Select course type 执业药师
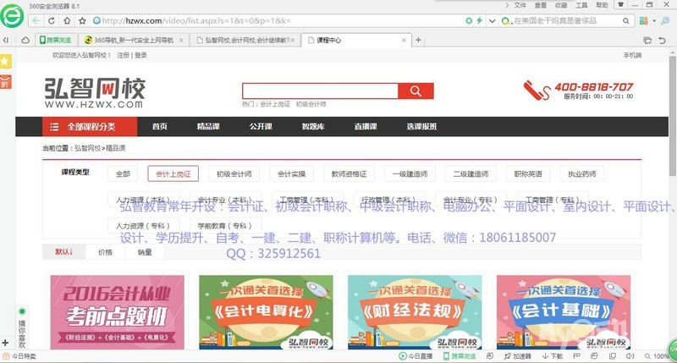The image size is (677, 363). pos(582,174)
